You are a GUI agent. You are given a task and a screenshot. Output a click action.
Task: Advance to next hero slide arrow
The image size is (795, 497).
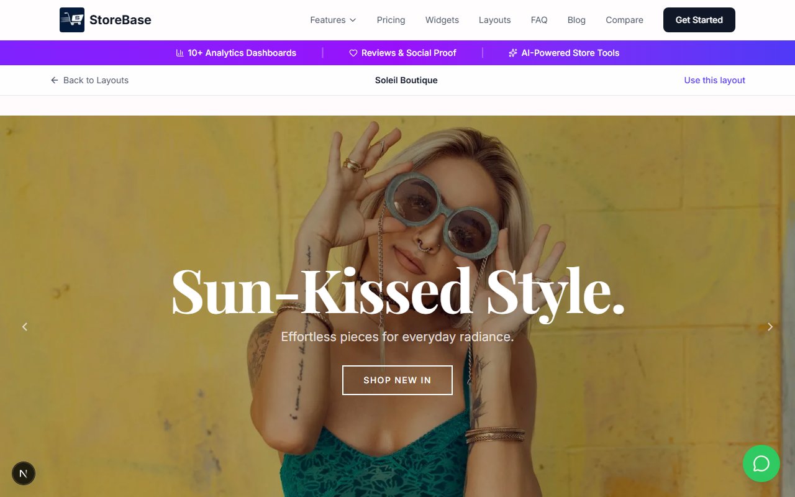770,327
